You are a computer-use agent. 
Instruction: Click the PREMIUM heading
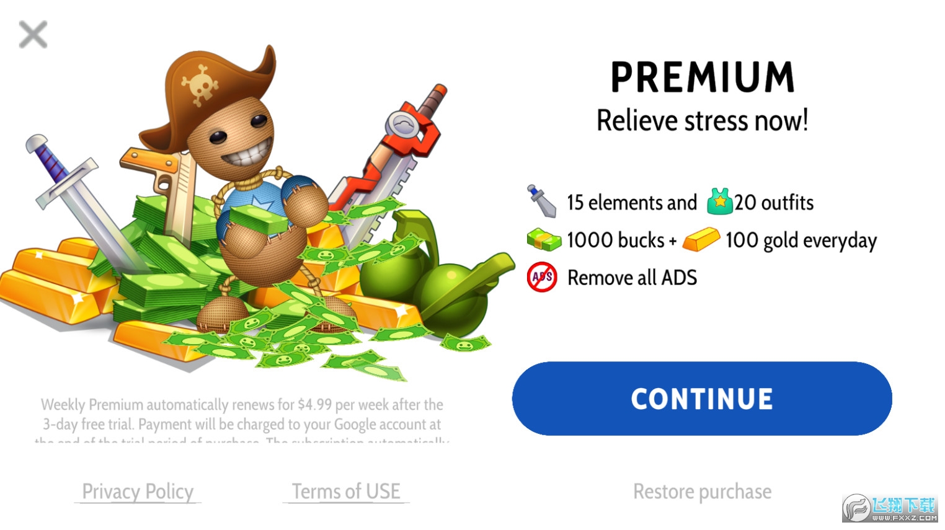coord(702,77)
